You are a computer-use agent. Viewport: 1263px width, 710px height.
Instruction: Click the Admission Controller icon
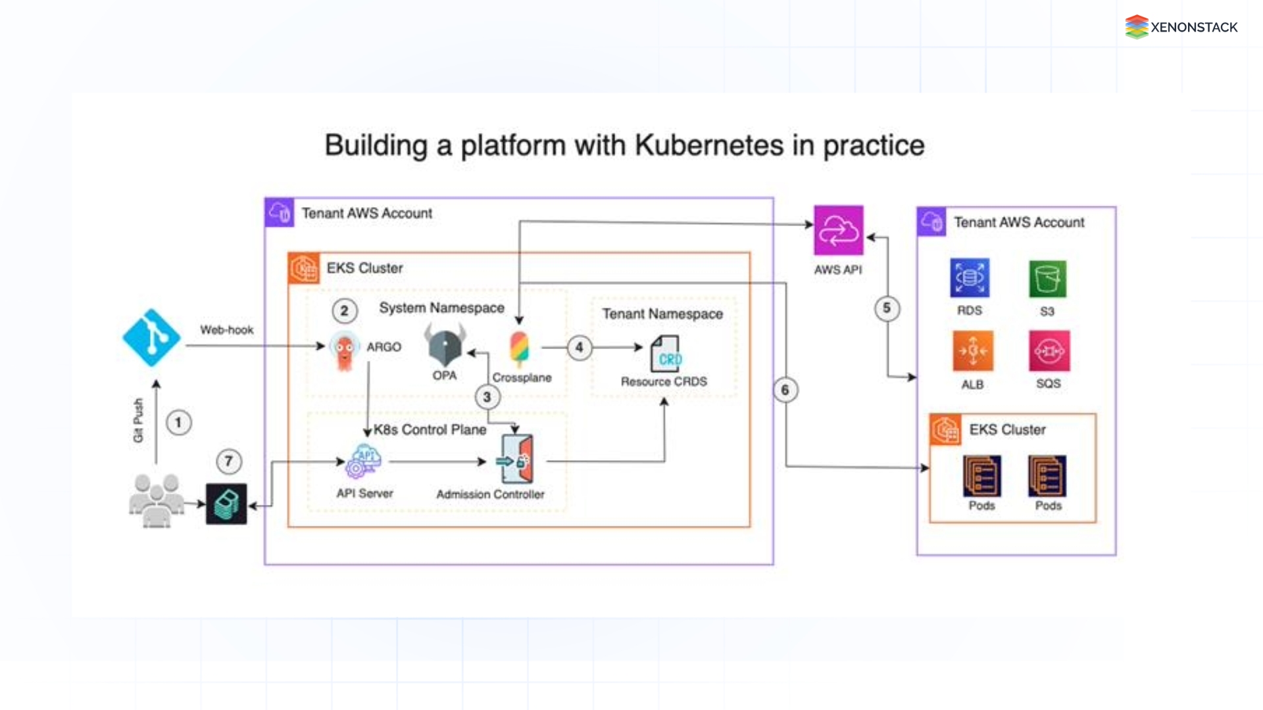pos(516,460)
